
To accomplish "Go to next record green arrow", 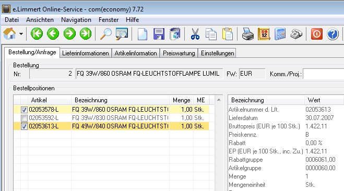I will pyautogui.click(x=69, y=34).
